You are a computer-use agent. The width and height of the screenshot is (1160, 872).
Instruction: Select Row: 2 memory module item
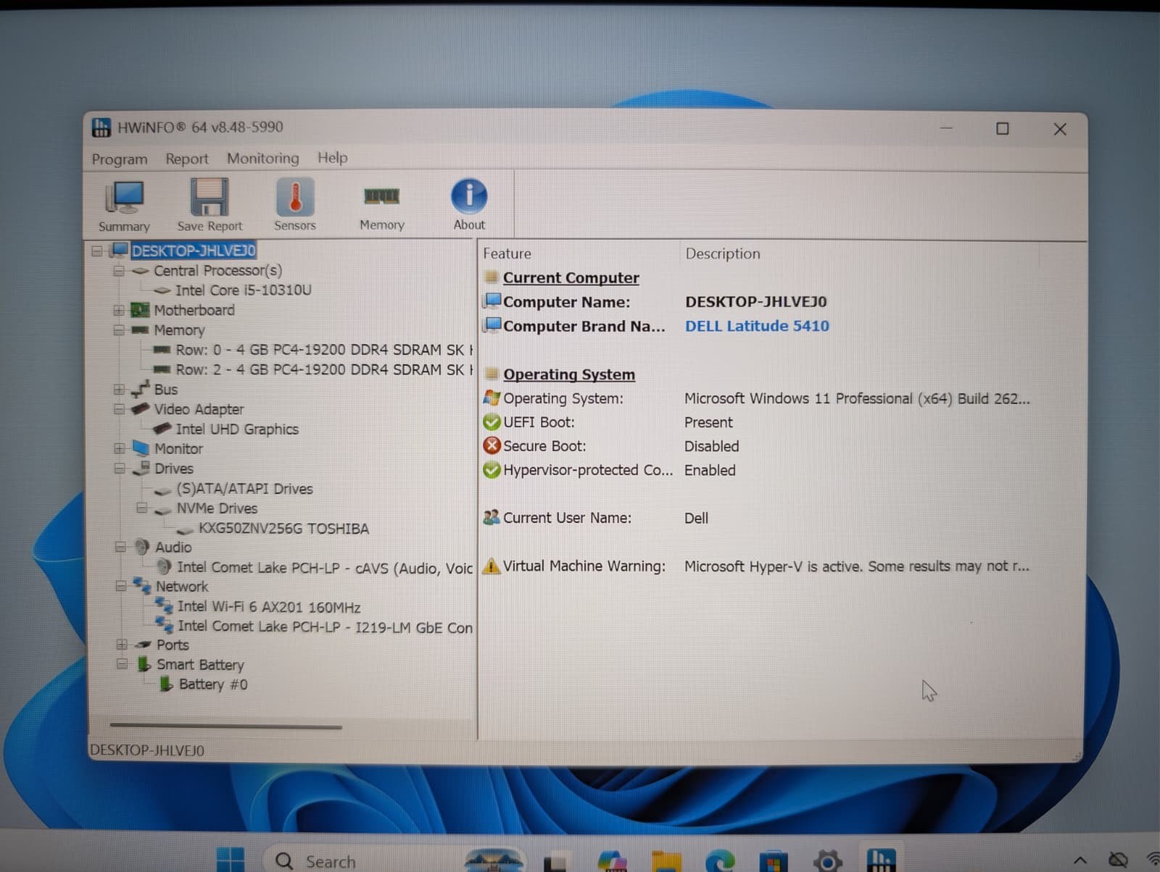point(324,369)
